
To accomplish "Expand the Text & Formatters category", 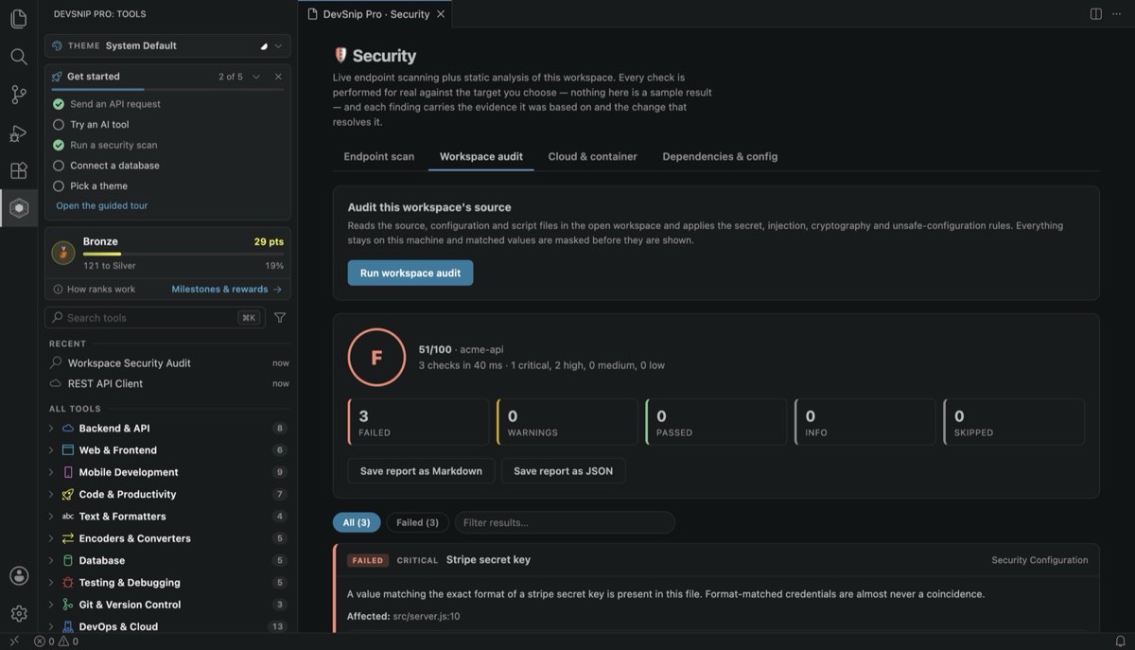I will 51,517.
